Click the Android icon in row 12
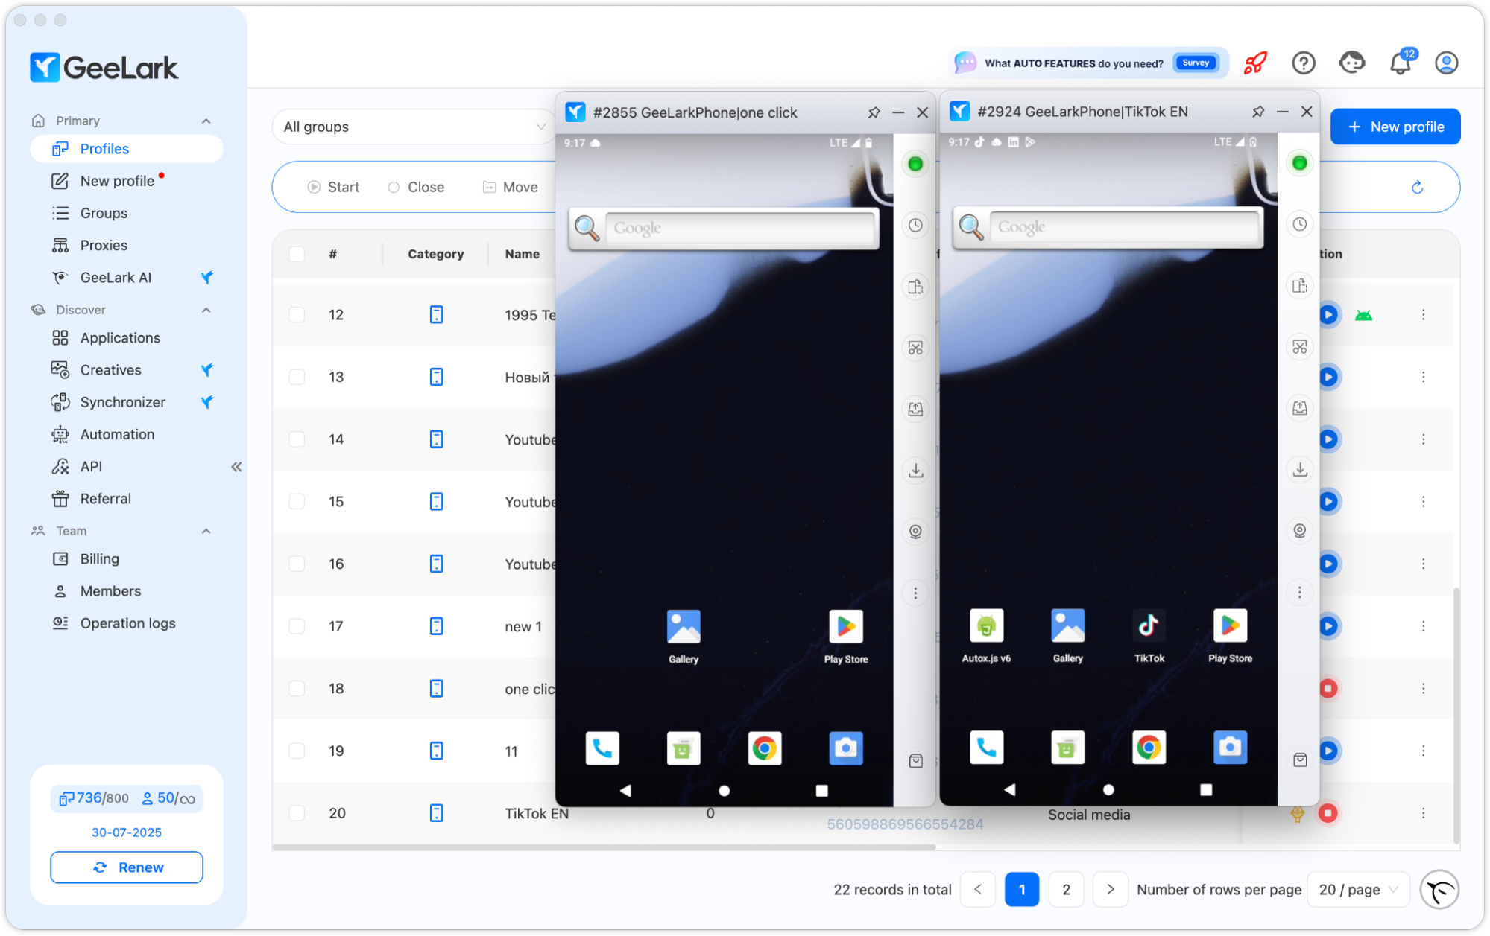 click(1363, 315)
